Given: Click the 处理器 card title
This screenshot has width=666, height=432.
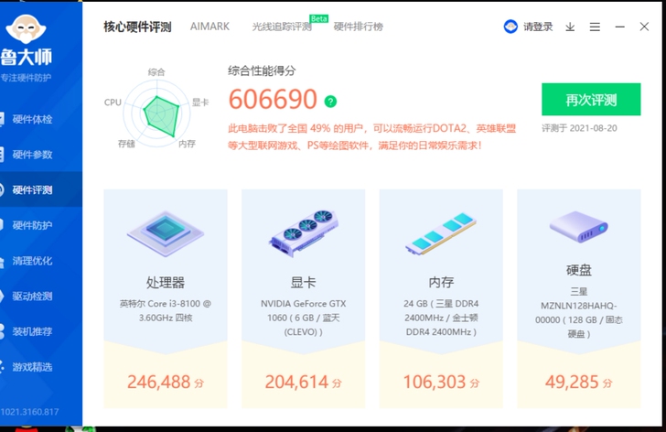Looking at the screenshot, I should click(x=166, y=283).
